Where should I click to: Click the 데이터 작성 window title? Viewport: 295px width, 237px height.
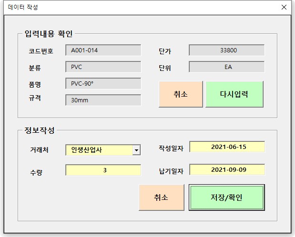tap(23, 7)
